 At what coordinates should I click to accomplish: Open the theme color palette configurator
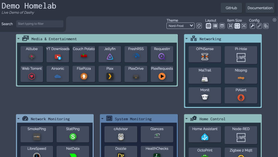click(x=199, y=26)
